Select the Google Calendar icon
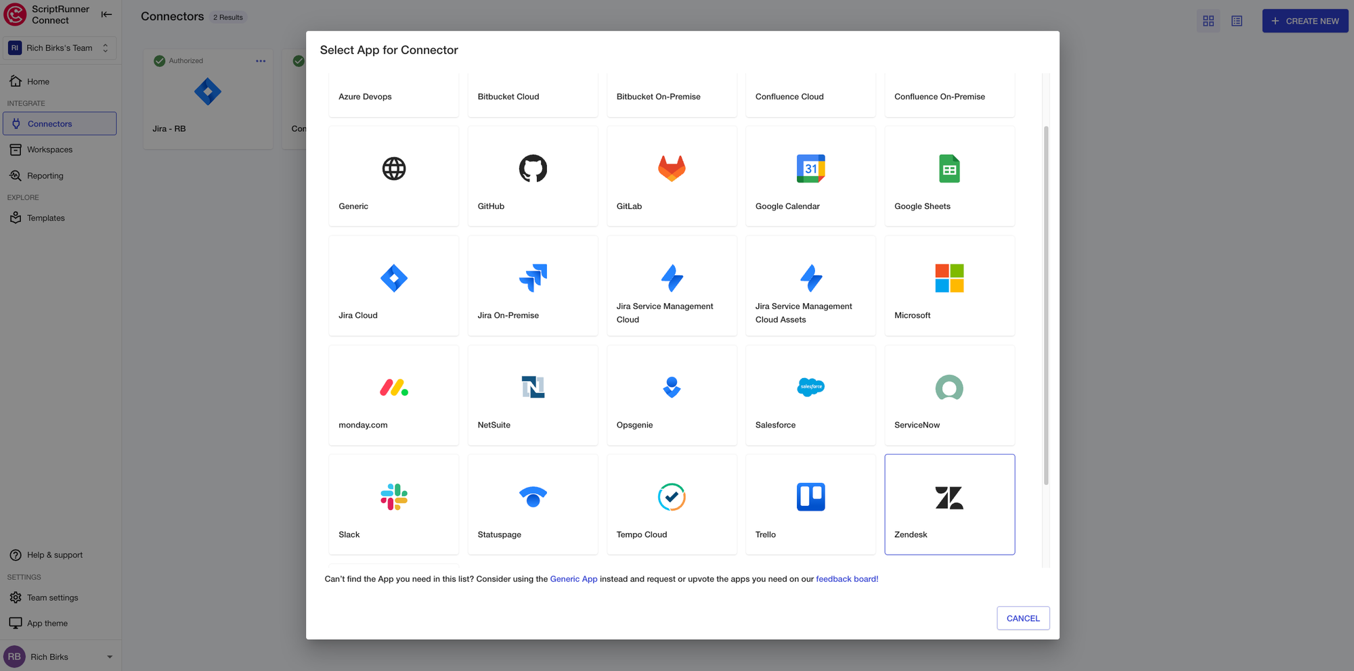The width and height of the screenshot is (1354, 671). click(x=810, y=168)
